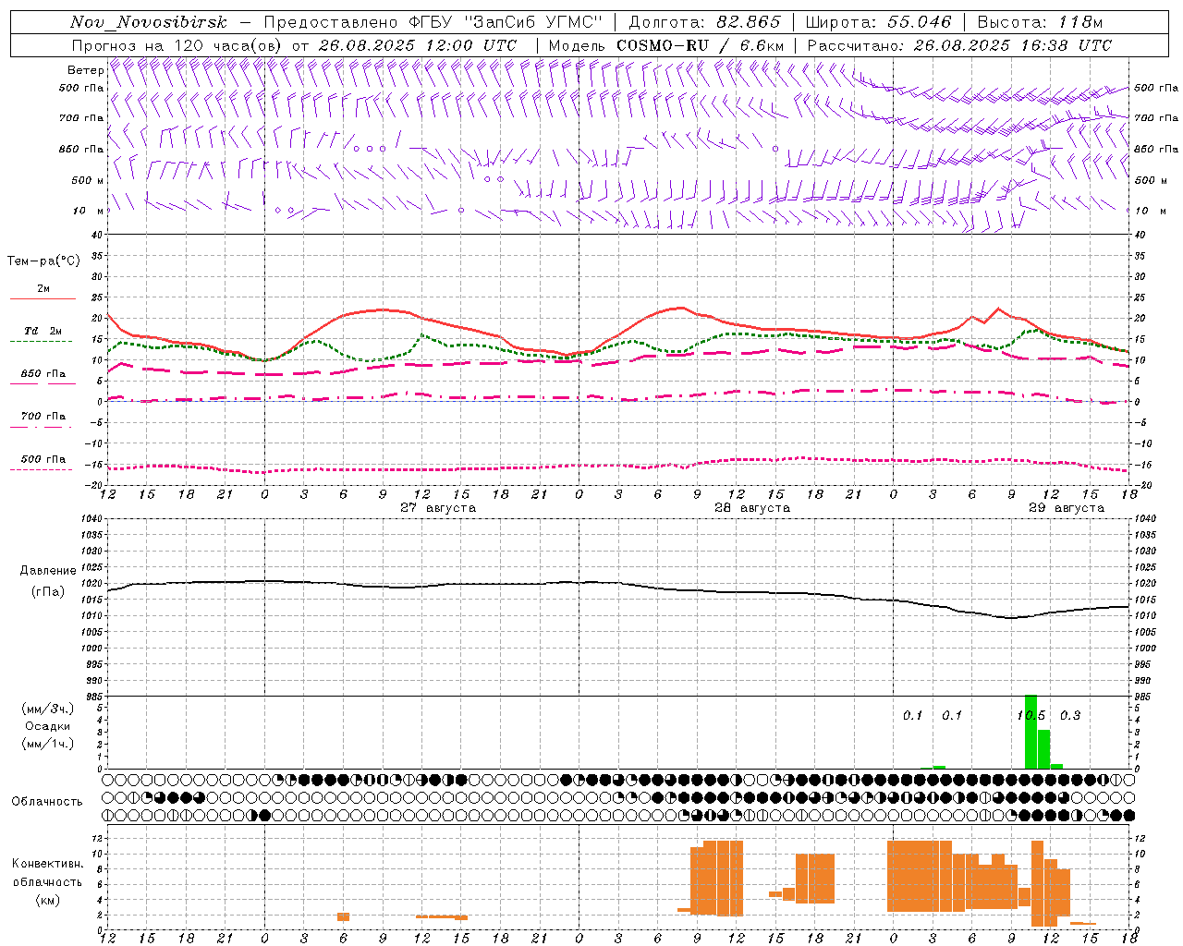Click the tallest green precipitation bar
The height and width of the screenshot is (946, 1183).
(x=1031, y=732)
